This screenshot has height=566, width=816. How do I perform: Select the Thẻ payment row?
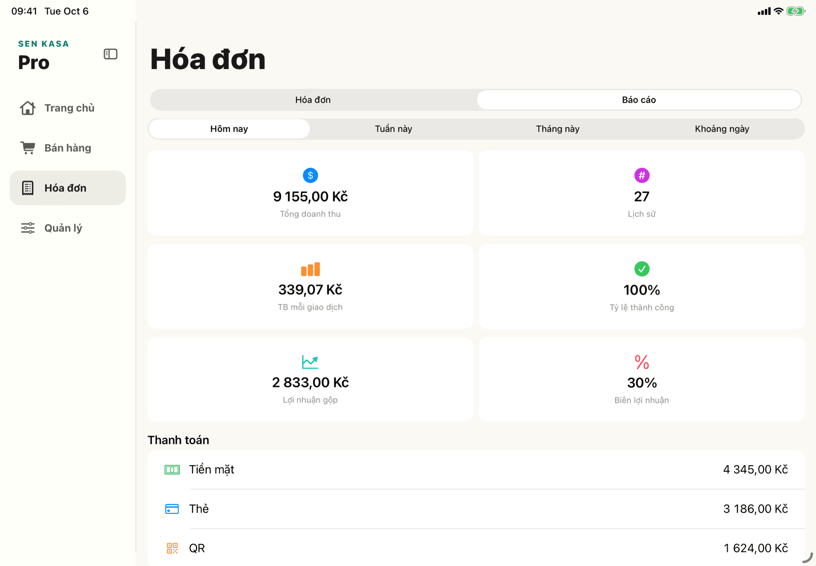(476, 509)
